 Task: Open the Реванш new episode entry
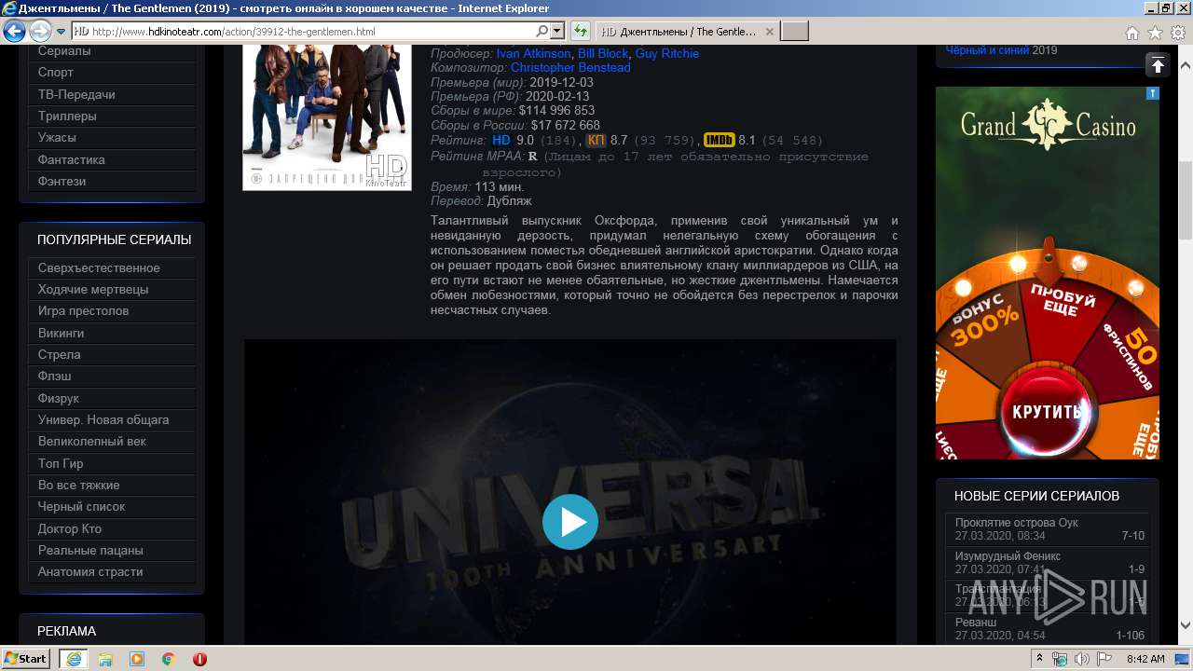1048,628
